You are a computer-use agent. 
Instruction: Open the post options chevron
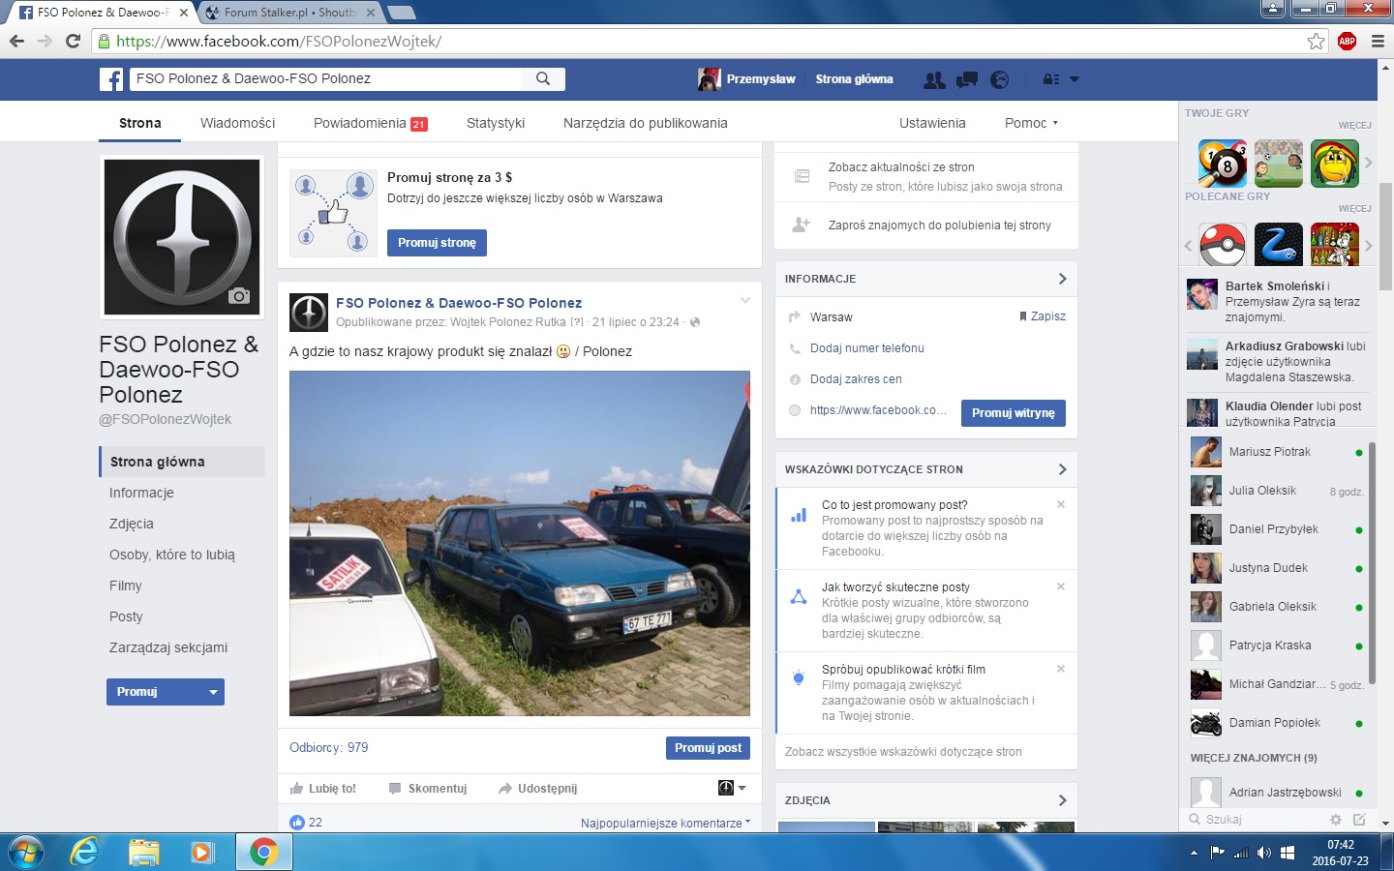pos(745,300)
